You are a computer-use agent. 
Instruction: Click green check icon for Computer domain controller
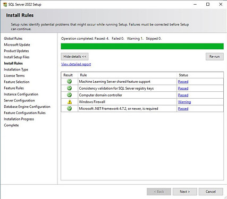coord(70,95)
